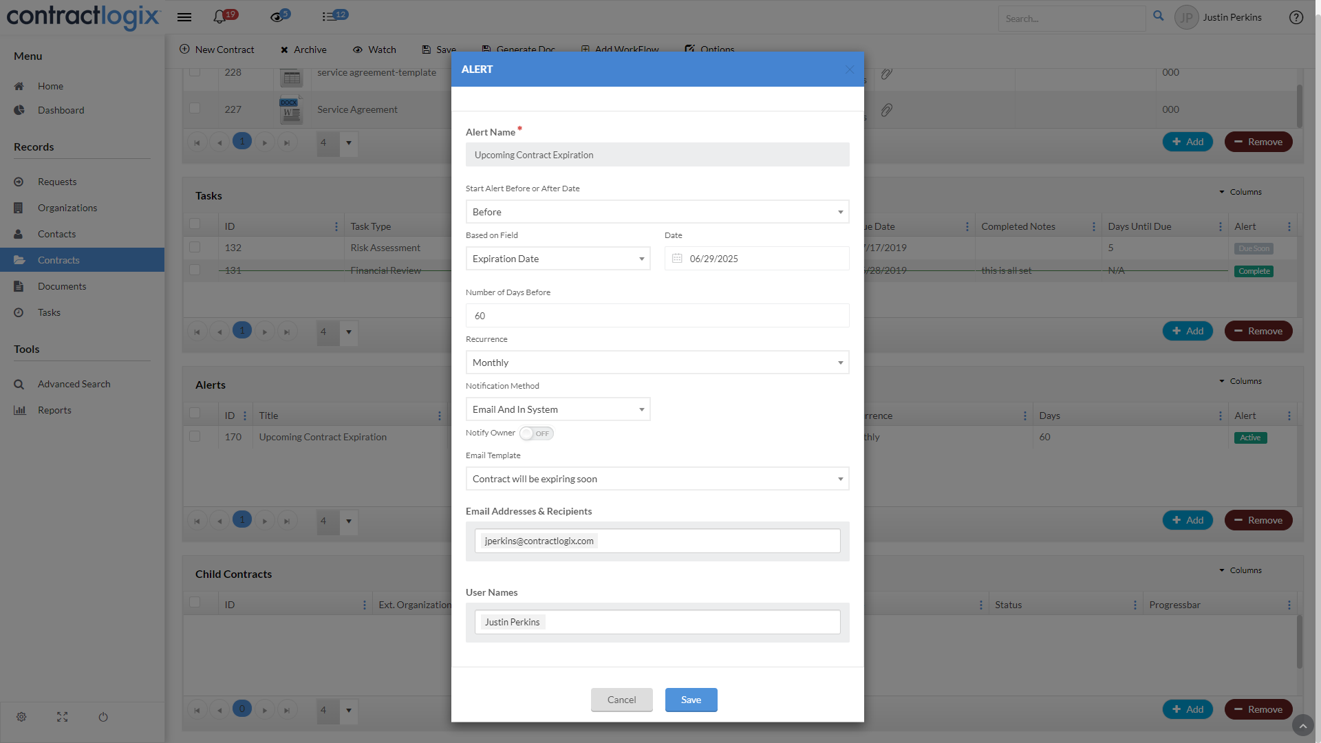The width and height of the screenshot is (1321, 743).
Task: Click the settings gear at the sidebar bottom
Action: point(21,717)
